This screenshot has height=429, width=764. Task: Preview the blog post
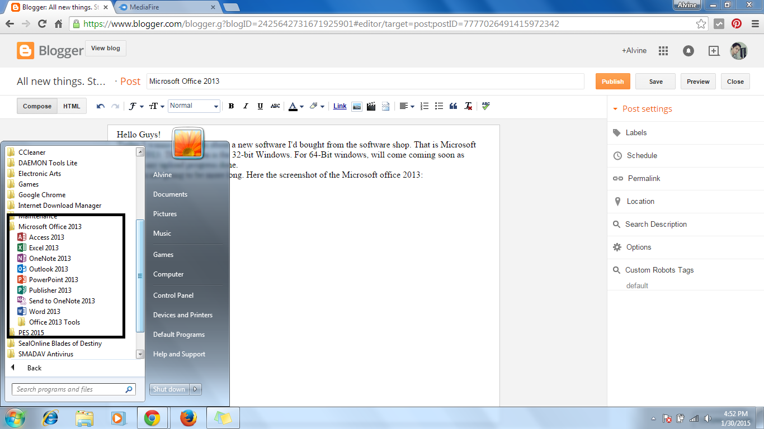pos(698,82)
